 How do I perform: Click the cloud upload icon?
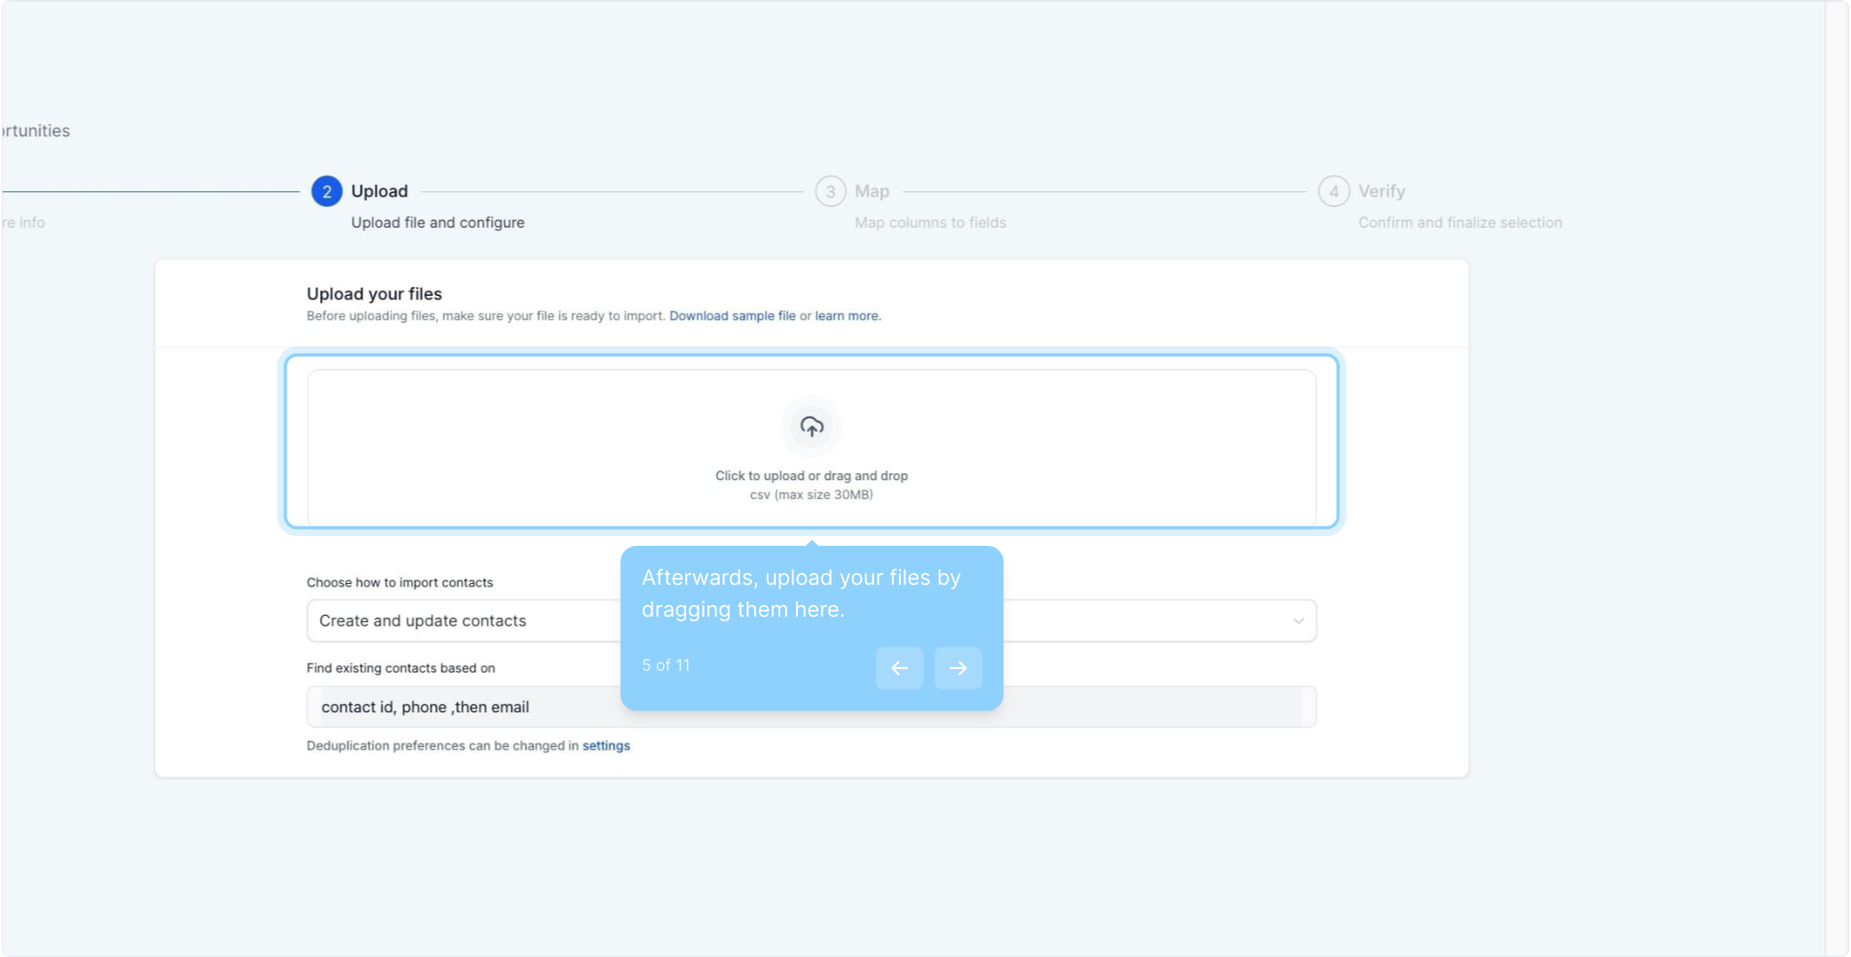(x=811, y=426)
